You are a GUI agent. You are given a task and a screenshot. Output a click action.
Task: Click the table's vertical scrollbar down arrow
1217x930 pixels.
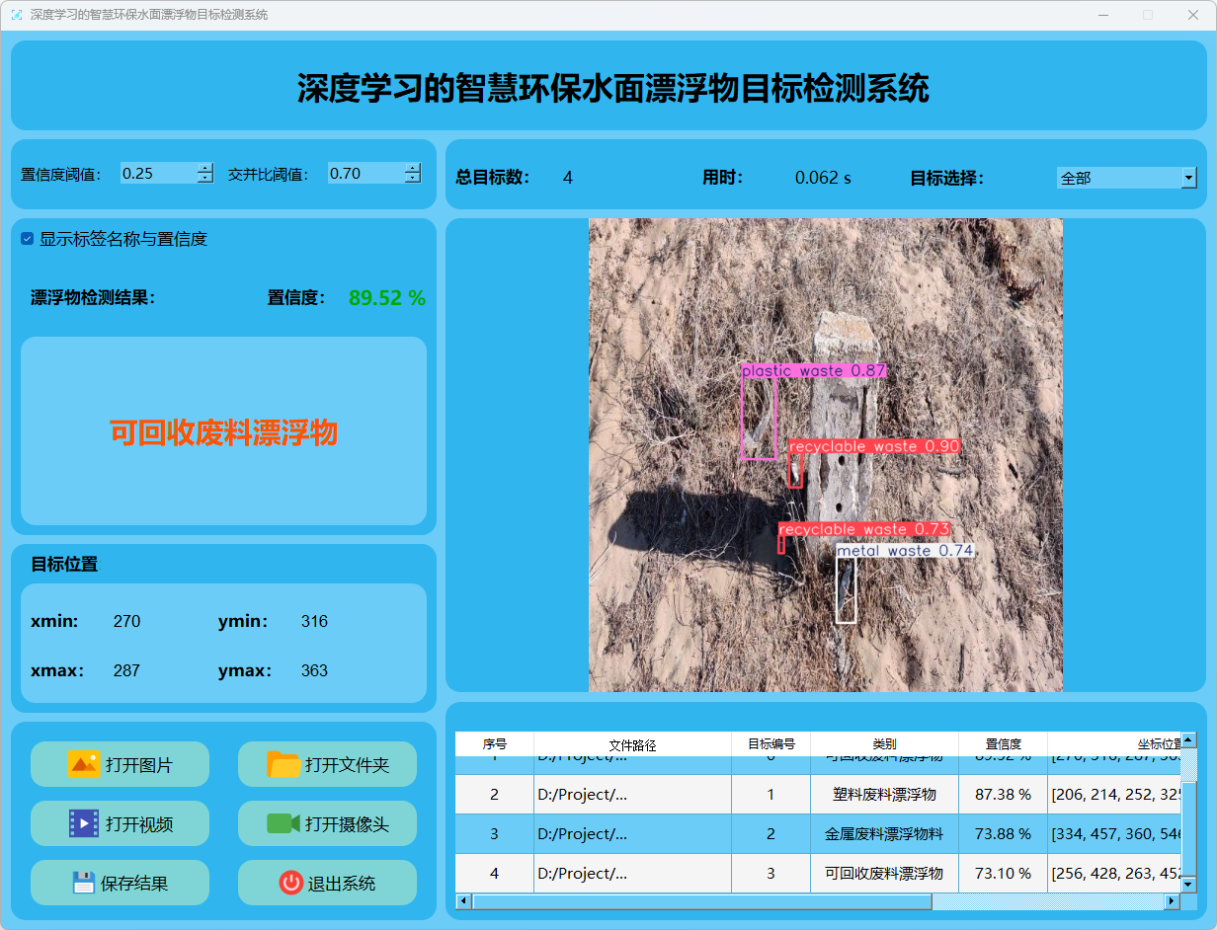1189,886
